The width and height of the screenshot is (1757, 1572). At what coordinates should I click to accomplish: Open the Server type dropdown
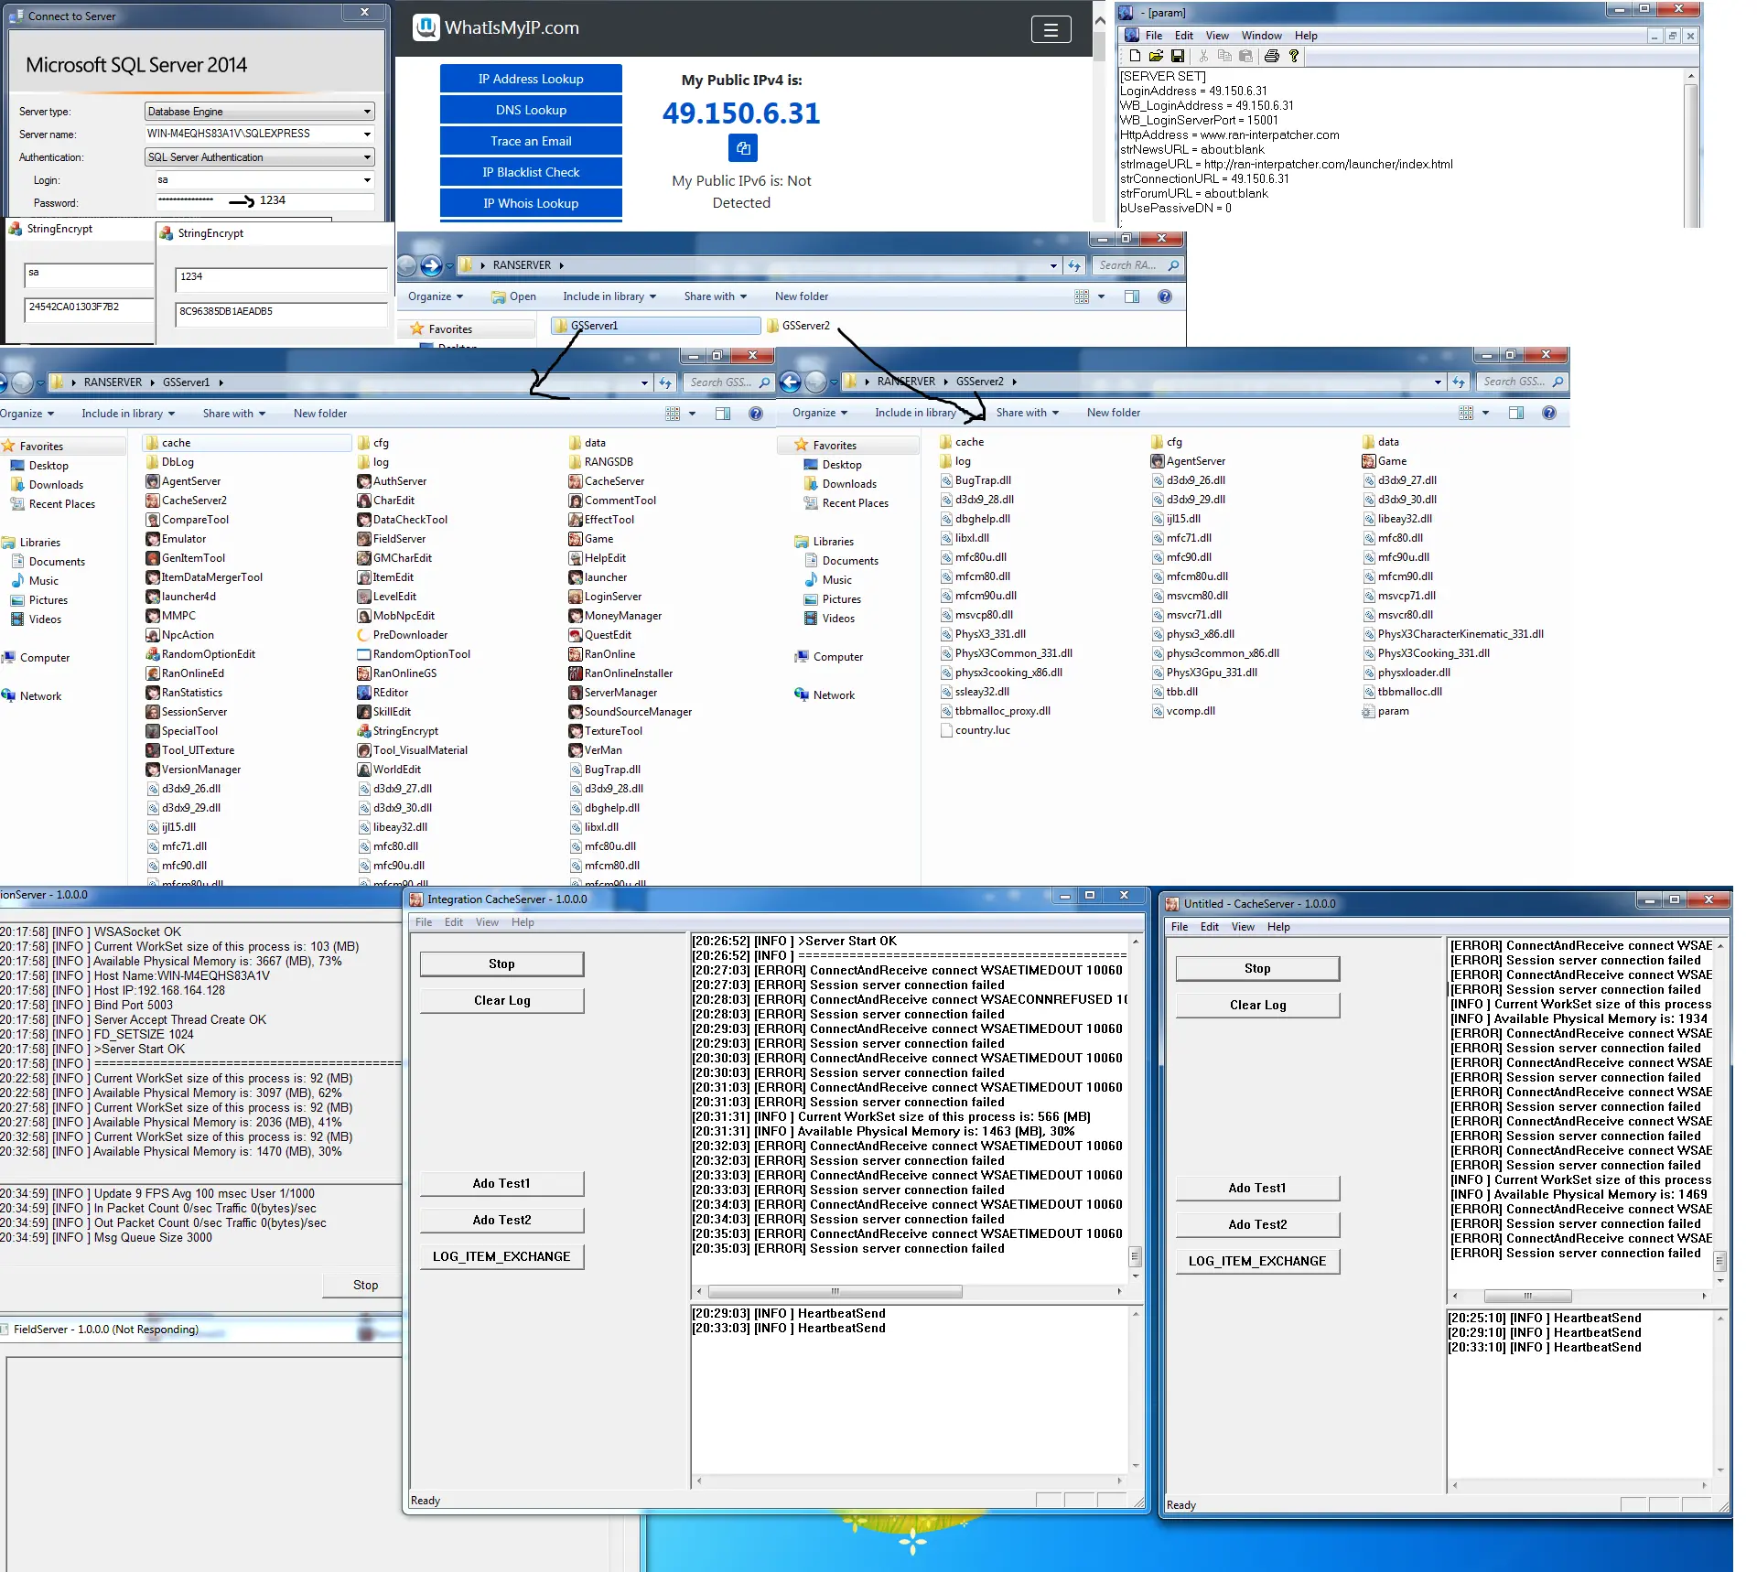pyautogui.click(x=260, y=112)
